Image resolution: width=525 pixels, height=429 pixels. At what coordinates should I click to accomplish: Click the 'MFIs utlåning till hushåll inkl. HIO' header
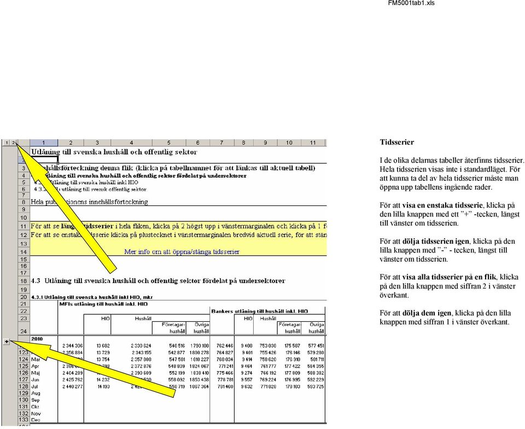103,304
